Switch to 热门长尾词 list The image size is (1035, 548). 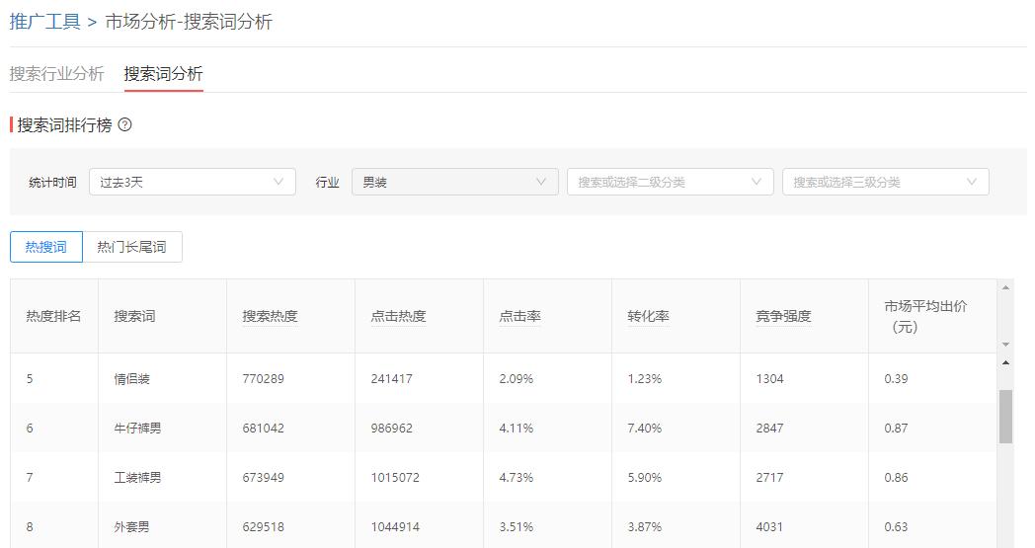[x=131, y=247]
